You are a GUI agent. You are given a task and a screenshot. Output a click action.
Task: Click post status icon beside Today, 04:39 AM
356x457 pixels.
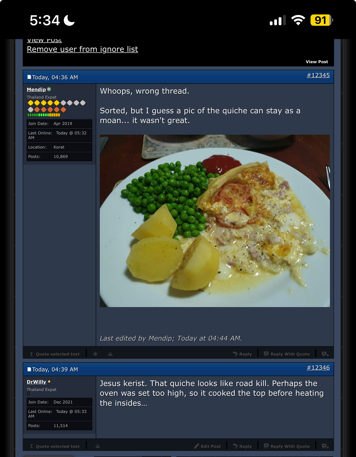coord(29,369)
